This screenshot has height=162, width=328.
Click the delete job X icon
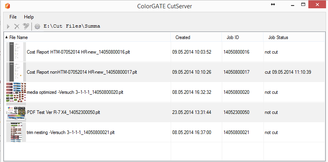coord(17,26)
